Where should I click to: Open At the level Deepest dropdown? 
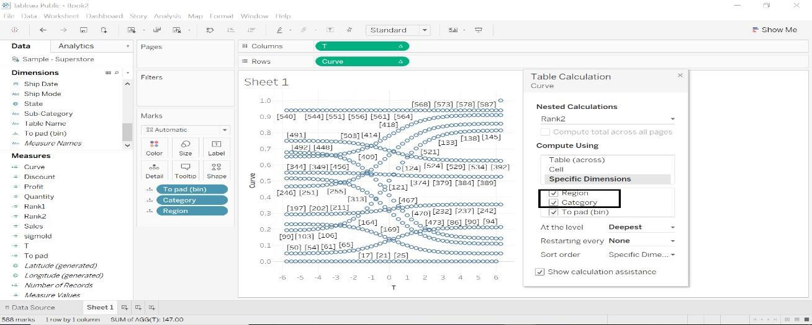click(641, 227)
